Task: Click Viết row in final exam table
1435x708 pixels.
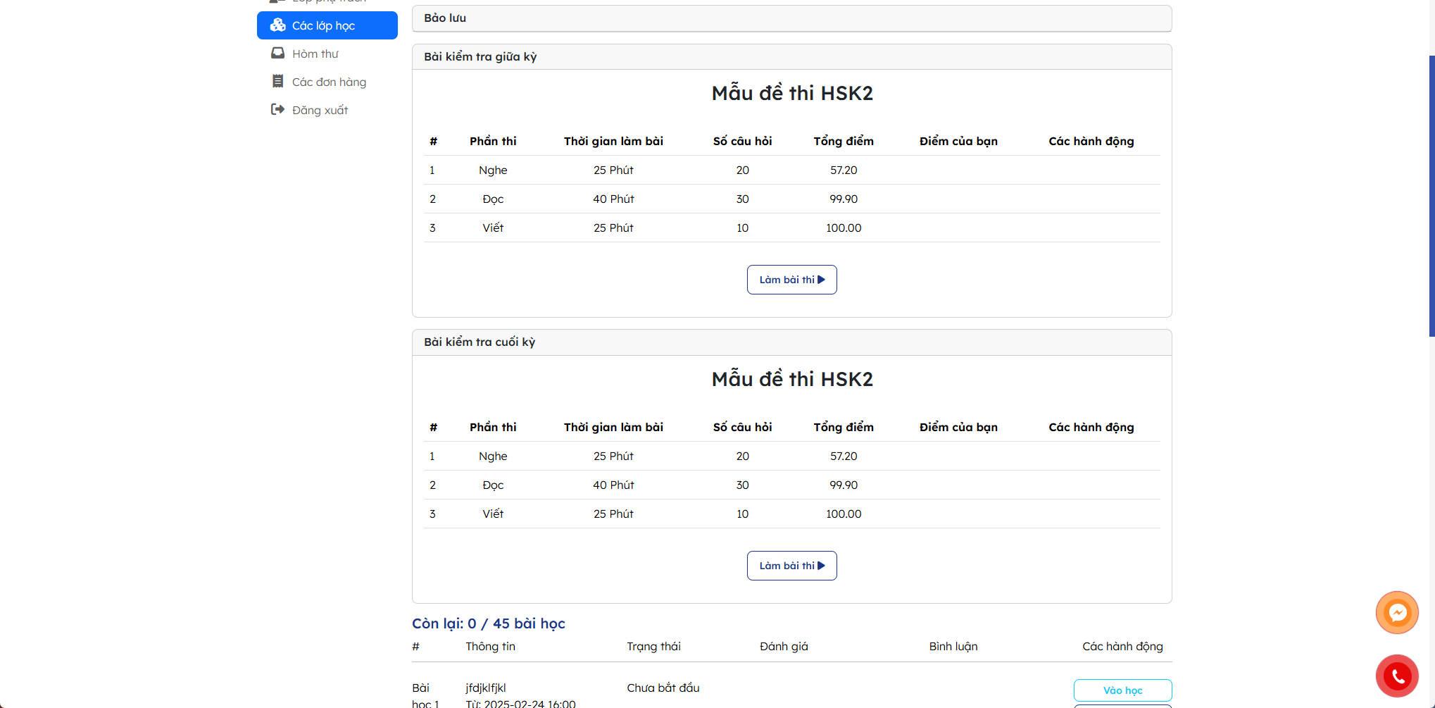Action: click(x=792, y=514)
